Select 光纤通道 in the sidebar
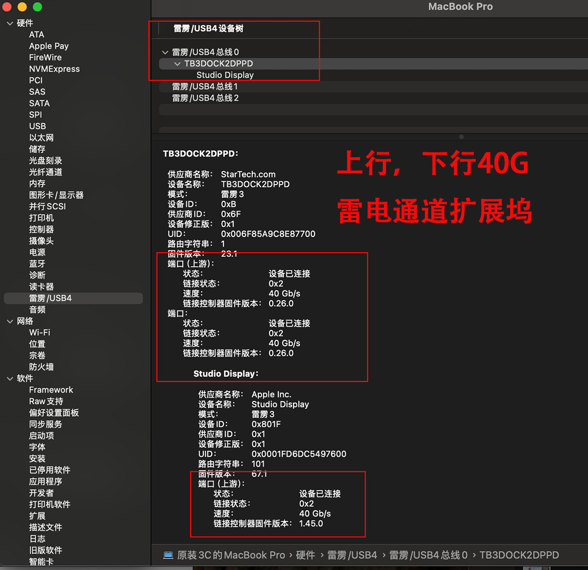 tap(46, 172)
